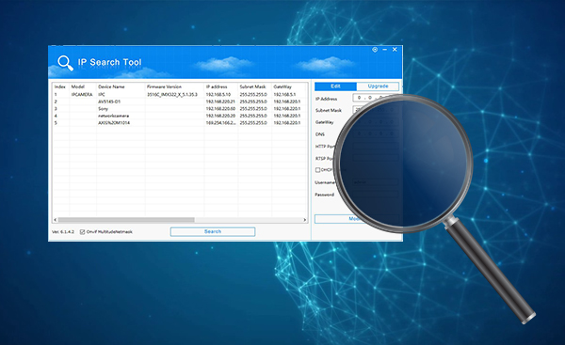Select device named AV5145-D1

pos(109,102)
